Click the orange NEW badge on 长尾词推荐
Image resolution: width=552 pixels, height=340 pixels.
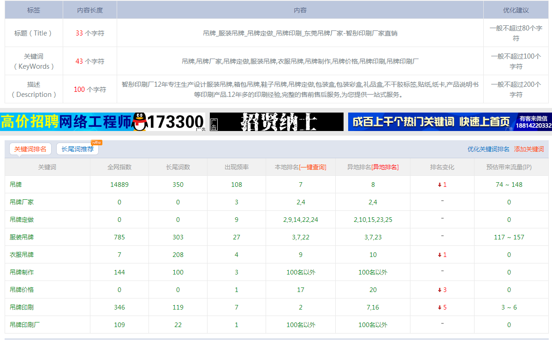click(96, 143)
